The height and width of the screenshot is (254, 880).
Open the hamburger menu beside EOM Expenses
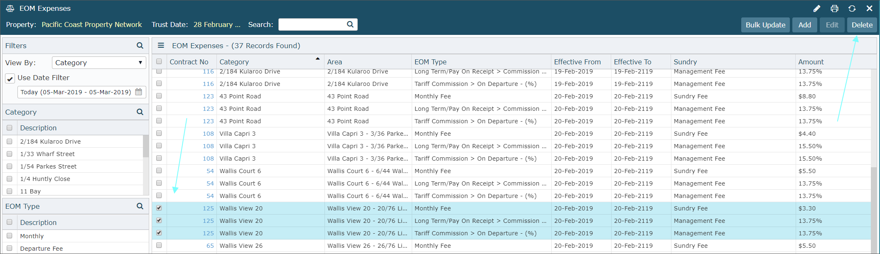161,46
